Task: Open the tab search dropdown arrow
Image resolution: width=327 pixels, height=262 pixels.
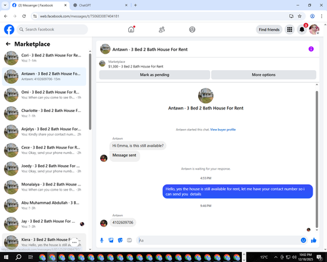Action: pyautogui.click(x=5, y=5)
